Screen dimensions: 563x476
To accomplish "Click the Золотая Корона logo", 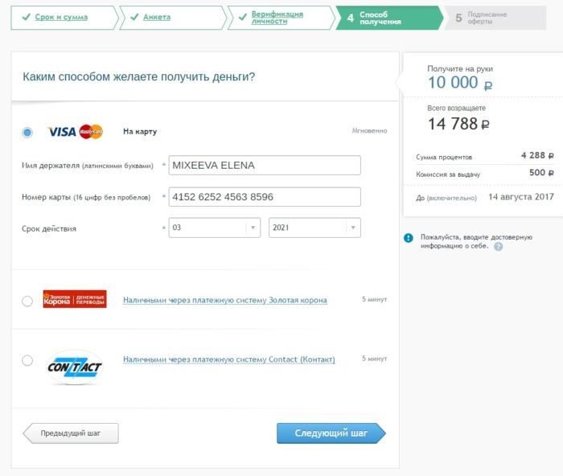I will [x=75, y=300].
